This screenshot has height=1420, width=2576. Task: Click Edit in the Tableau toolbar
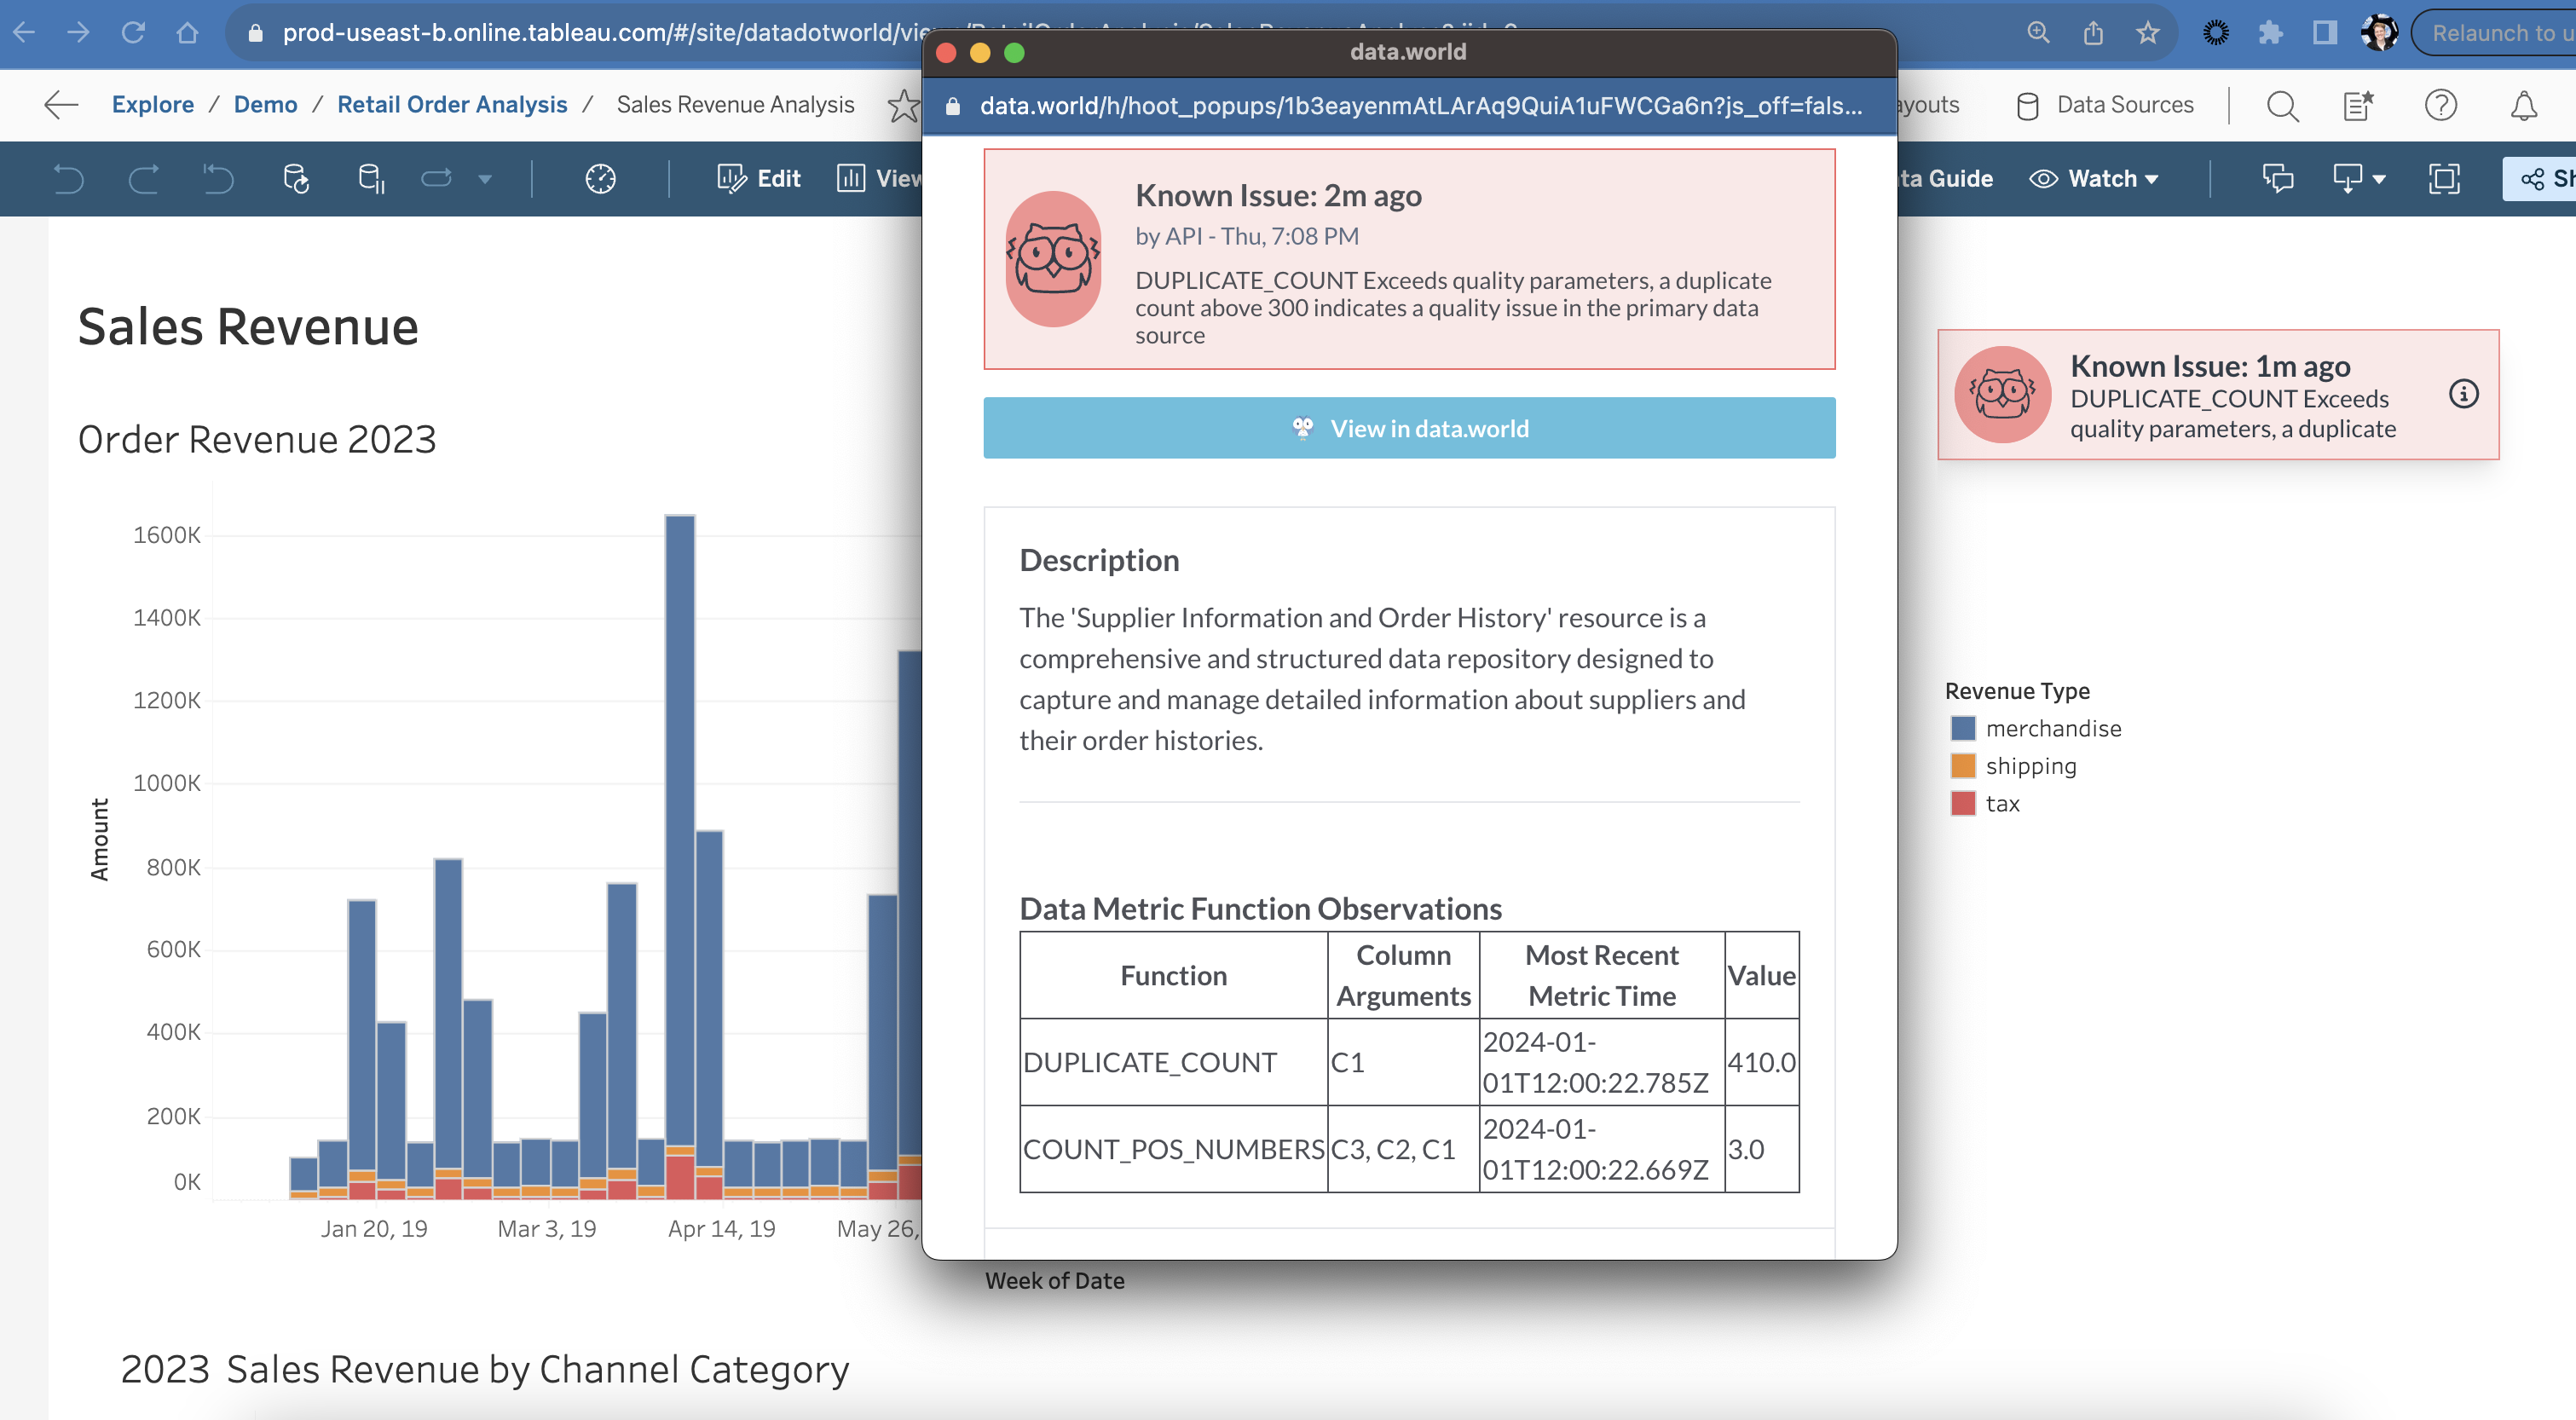759,179
